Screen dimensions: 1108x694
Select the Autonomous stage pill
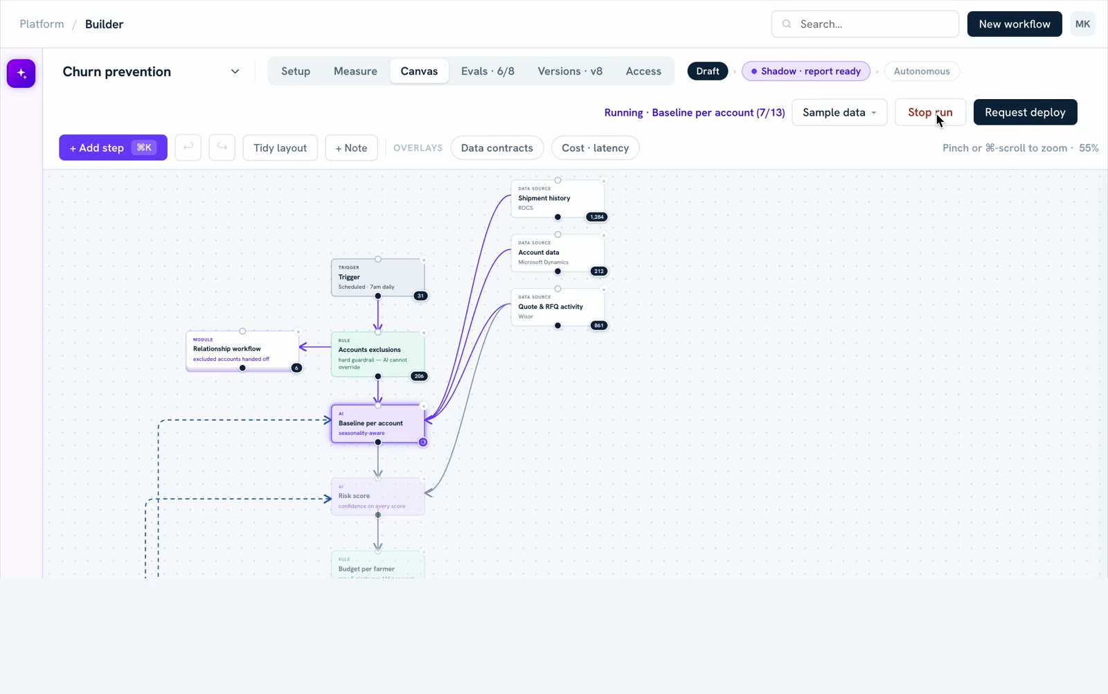click(x=922, y=71)
